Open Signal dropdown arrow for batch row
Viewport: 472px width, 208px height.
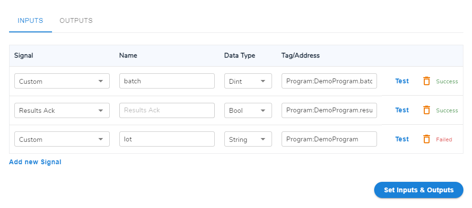pos(101,81)
